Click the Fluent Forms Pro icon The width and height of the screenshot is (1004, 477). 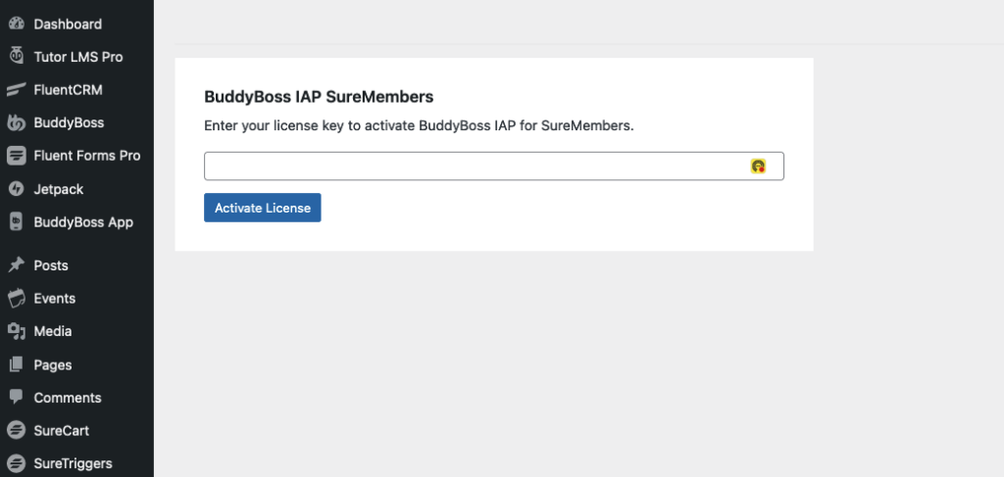click(16, 156)
